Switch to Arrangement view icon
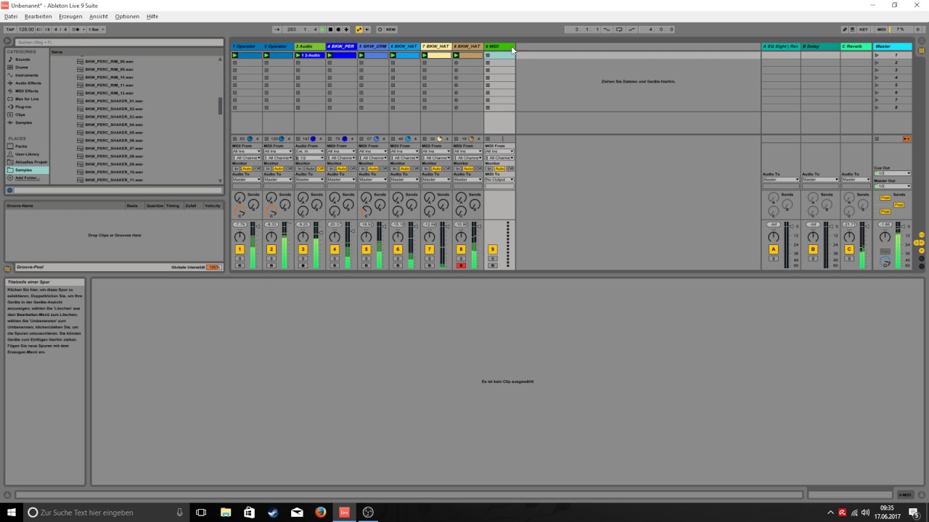The image size is (929, 522). point(922,41)
